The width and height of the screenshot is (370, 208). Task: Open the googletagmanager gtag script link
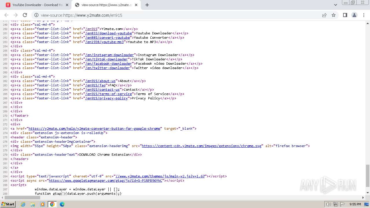pos(106,181)
